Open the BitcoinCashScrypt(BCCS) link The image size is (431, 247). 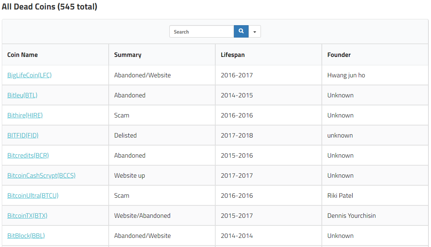(41, 175)
